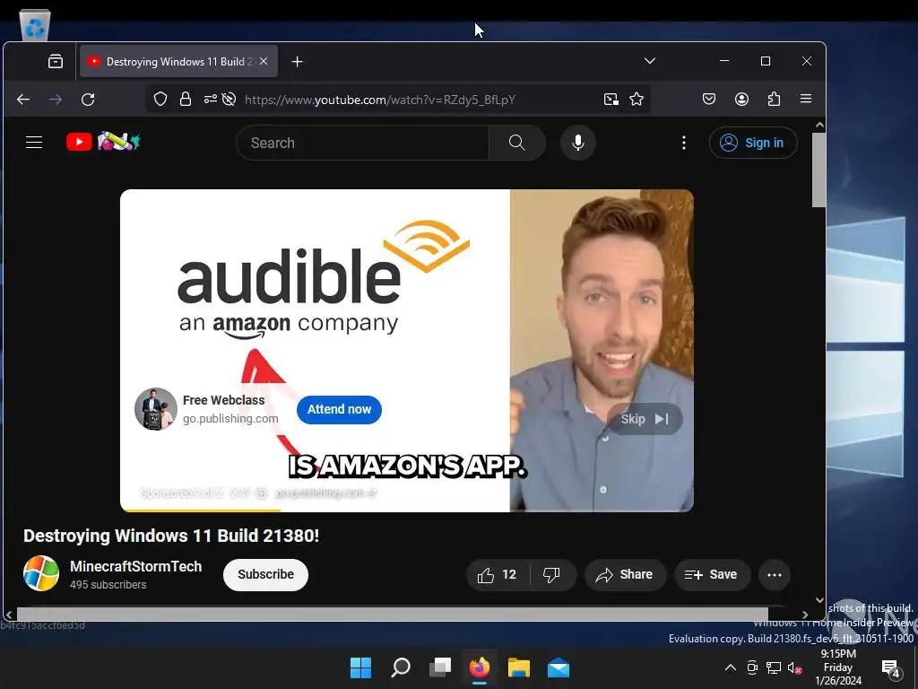The width and height of the screenshot is (918, 689).
Task: Click the autoplay blocked icon
Action: (x=229, y=99)
